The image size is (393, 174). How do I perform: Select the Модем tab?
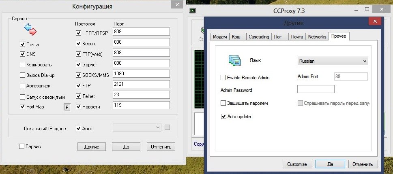[219, 37]
